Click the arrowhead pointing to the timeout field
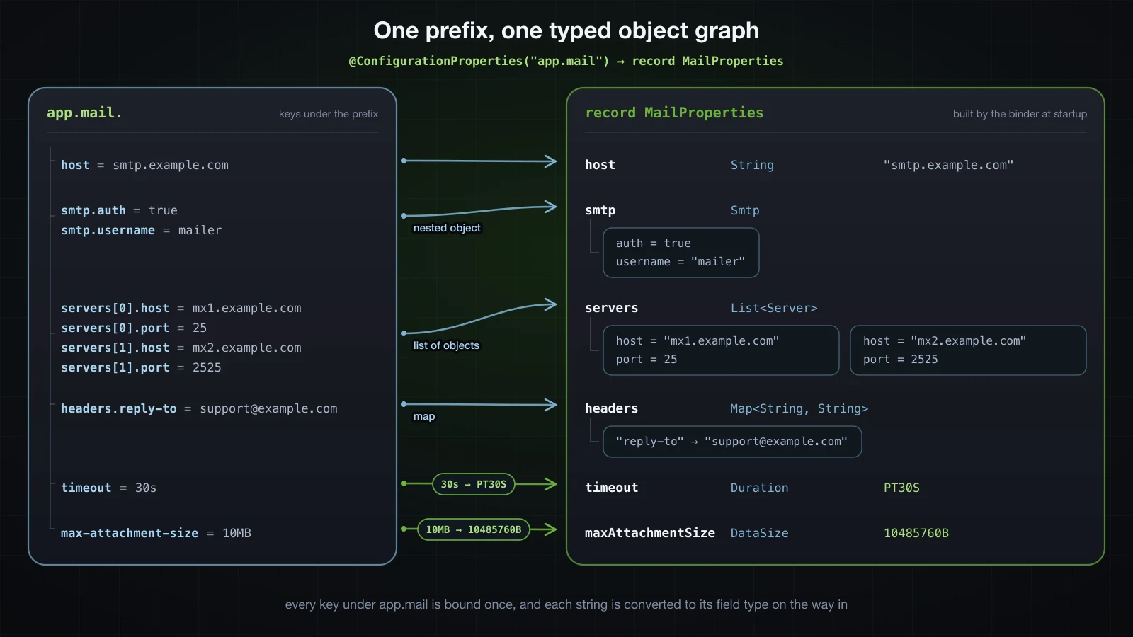The image size is (1133, 637). [550, 484]
